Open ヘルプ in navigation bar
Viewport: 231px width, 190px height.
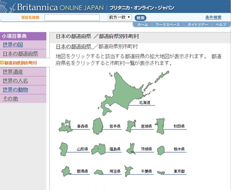point(221,24)
